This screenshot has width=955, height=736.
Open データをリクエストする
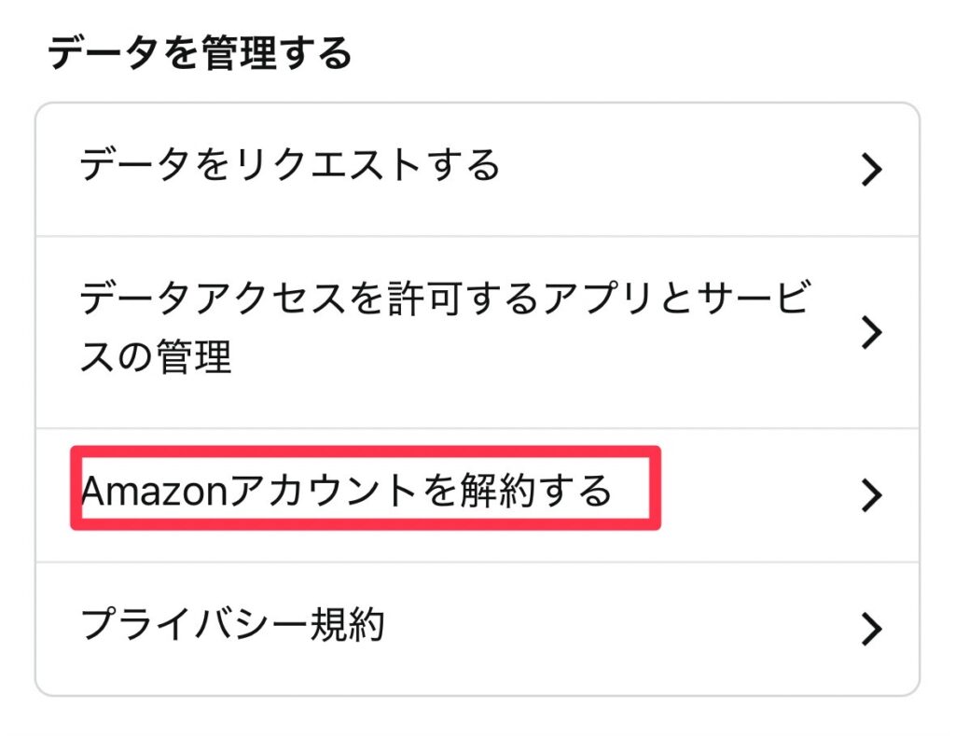pos(290,167)
